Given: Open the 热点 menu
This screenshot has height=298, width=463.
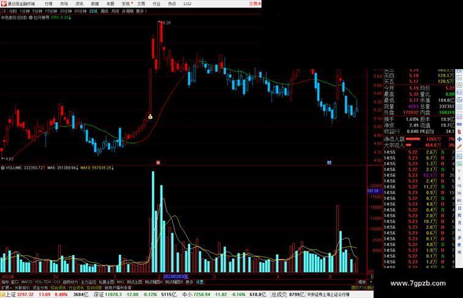Looking at the screenshot, I should [x=172, y=4].
